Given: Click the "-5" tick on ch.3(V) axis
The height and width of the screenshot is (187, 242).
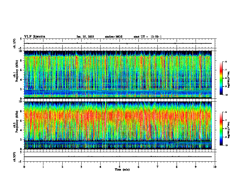Looking at the screenshot, I should coord(20,162).
